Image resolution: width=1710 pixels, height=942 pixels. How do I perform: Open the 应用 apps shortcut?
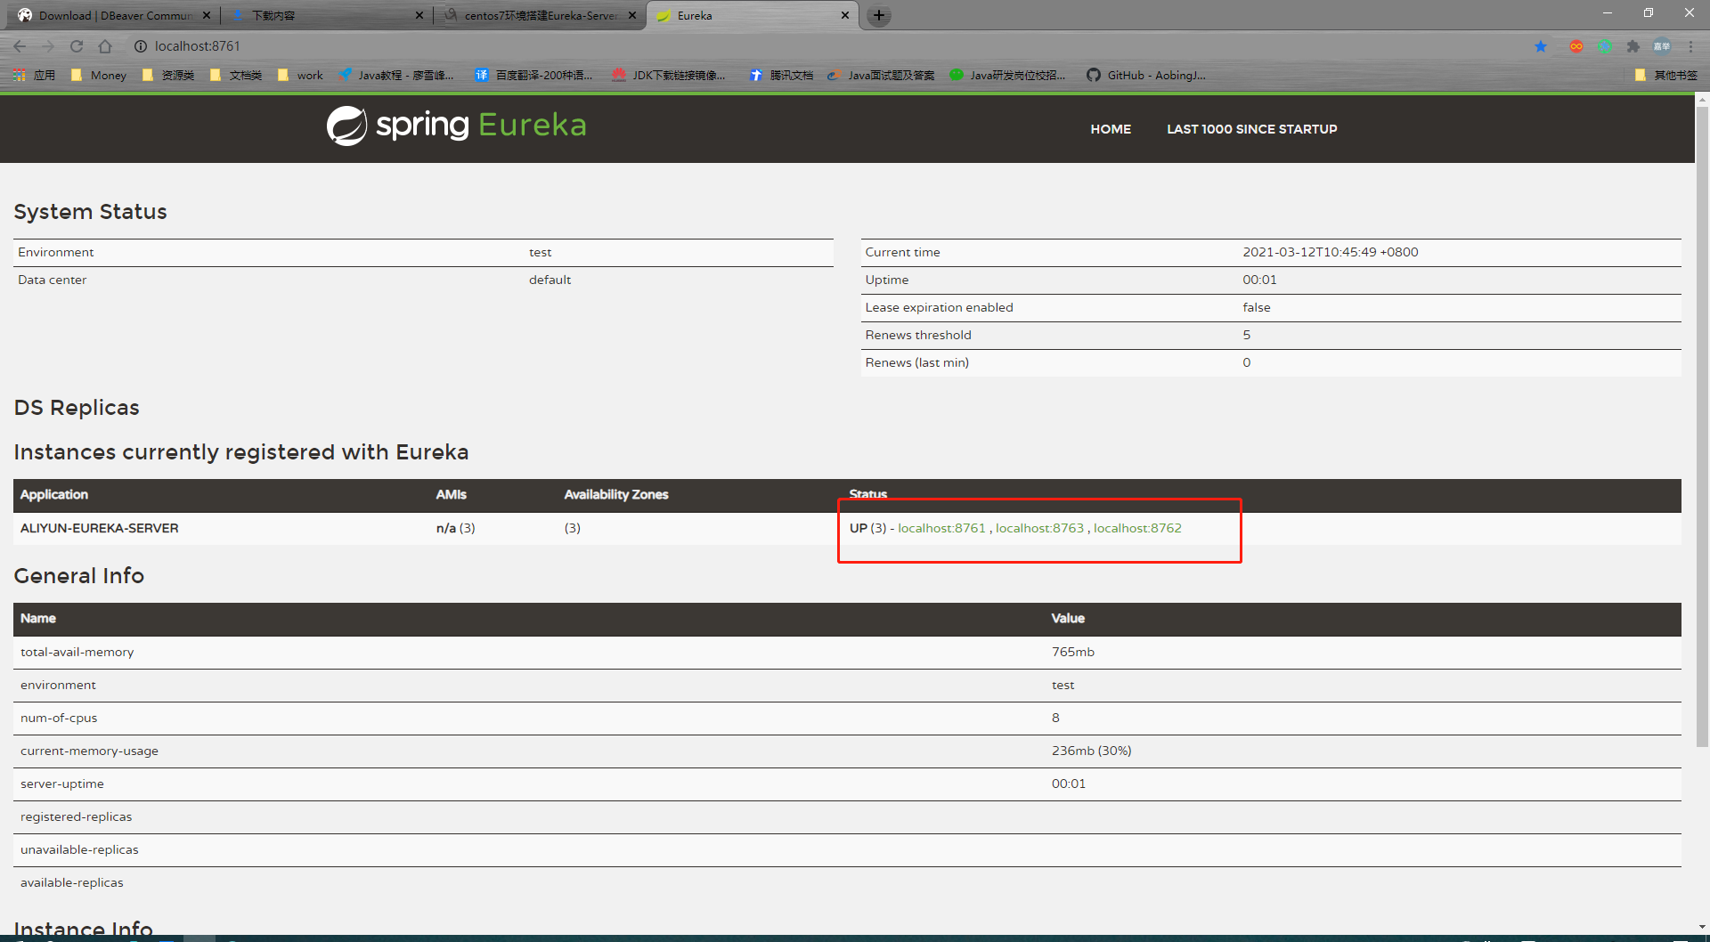click(x=35, y=76)
